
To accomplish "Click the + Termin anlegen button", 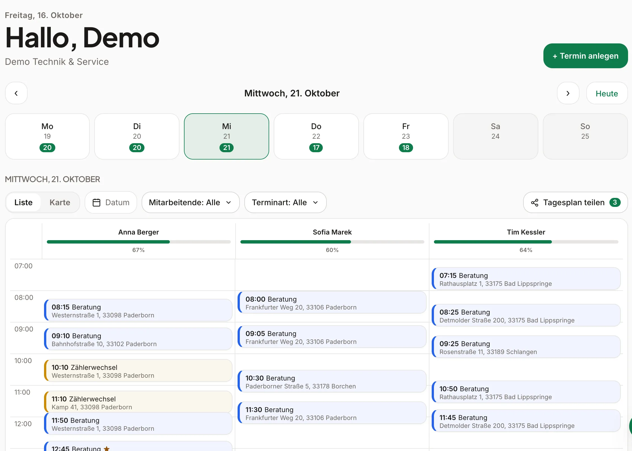I will coord(585,56).
